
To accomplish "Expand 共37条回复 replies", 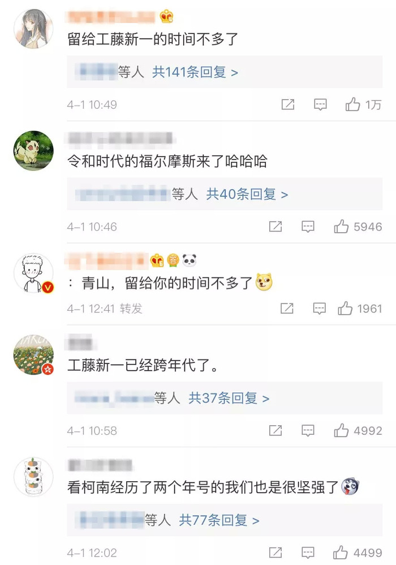I will pyautogui.click(x=229, y=399).
